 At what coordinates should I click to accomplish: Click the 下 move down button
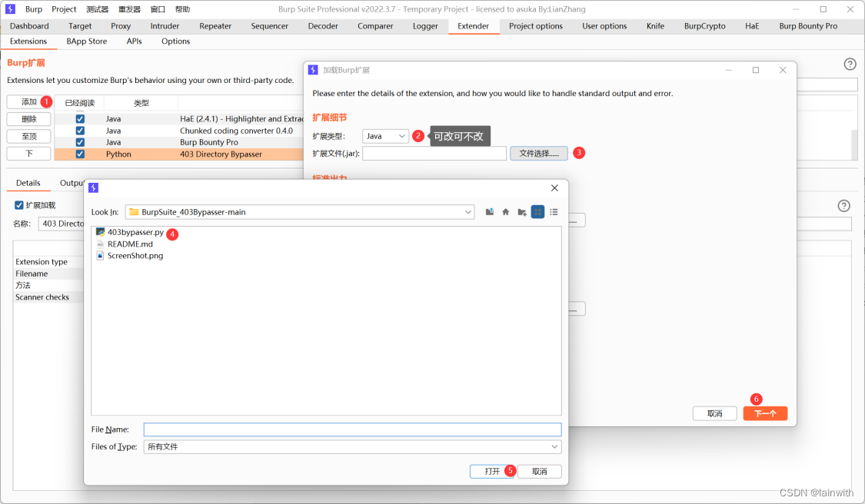[x=28, y=154]
